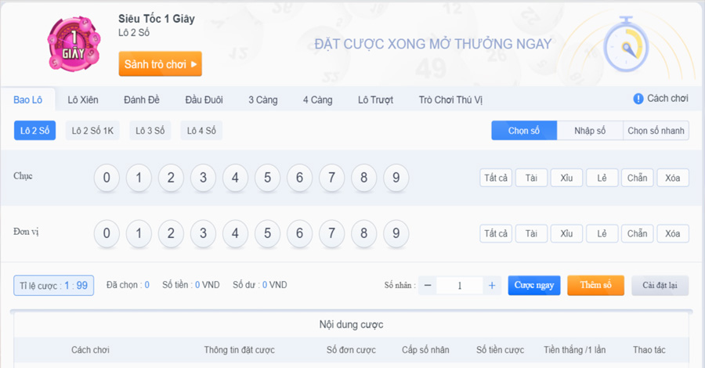Click Tài in the Chục row
This screenshot has width=705, height=368.
click(531, 178)
